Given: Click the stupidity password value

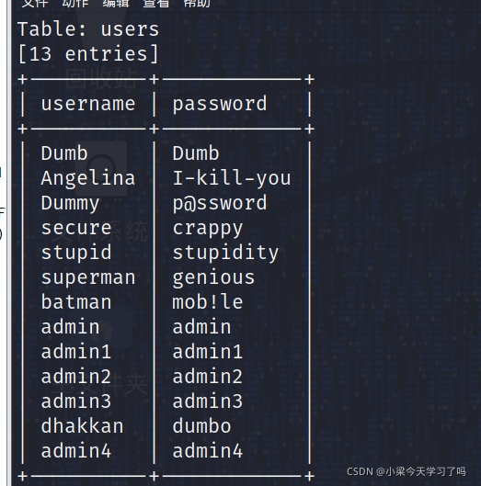Looking at the screenshot, I should [225, 253].
